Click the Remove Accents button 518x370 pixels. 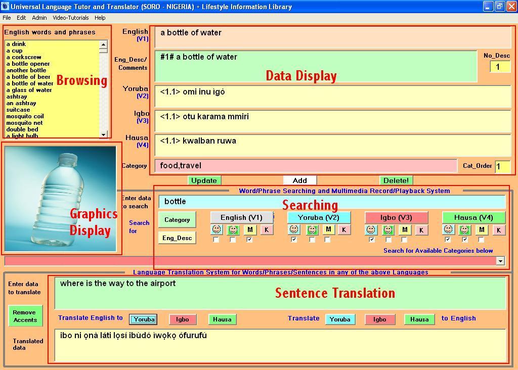tap(25, 316)
